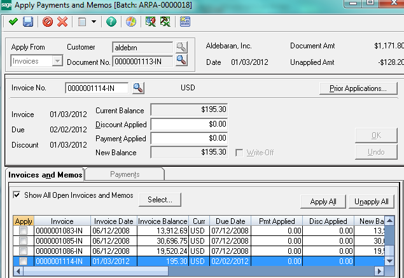Click the Prior Applications button
Viewport: 404px width, 278px height.
358,88
